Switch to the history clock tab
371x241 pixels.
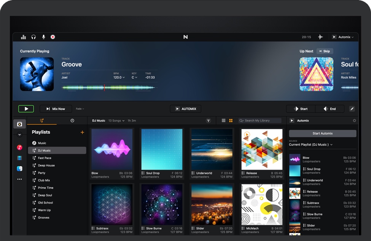(72, 121)
